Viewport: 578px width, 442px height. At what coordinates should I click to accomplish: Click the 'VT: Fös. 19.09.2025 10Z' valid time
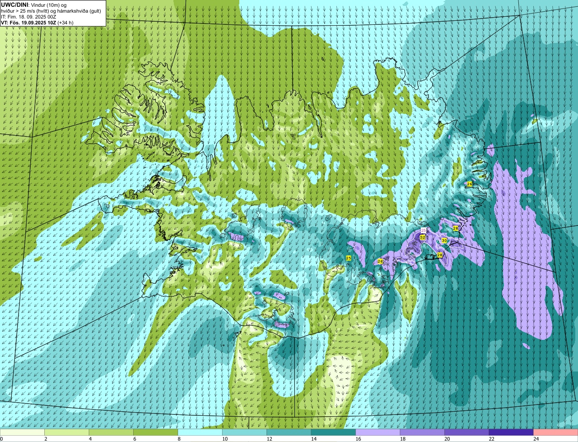click(28, 22)
